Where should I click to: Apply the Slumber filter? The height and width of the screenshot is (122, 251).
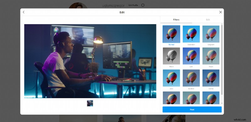point(191,78)
